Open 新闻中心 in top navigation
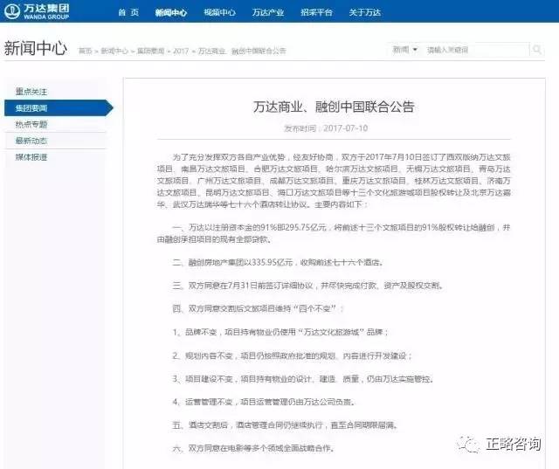 click(171, 13)
